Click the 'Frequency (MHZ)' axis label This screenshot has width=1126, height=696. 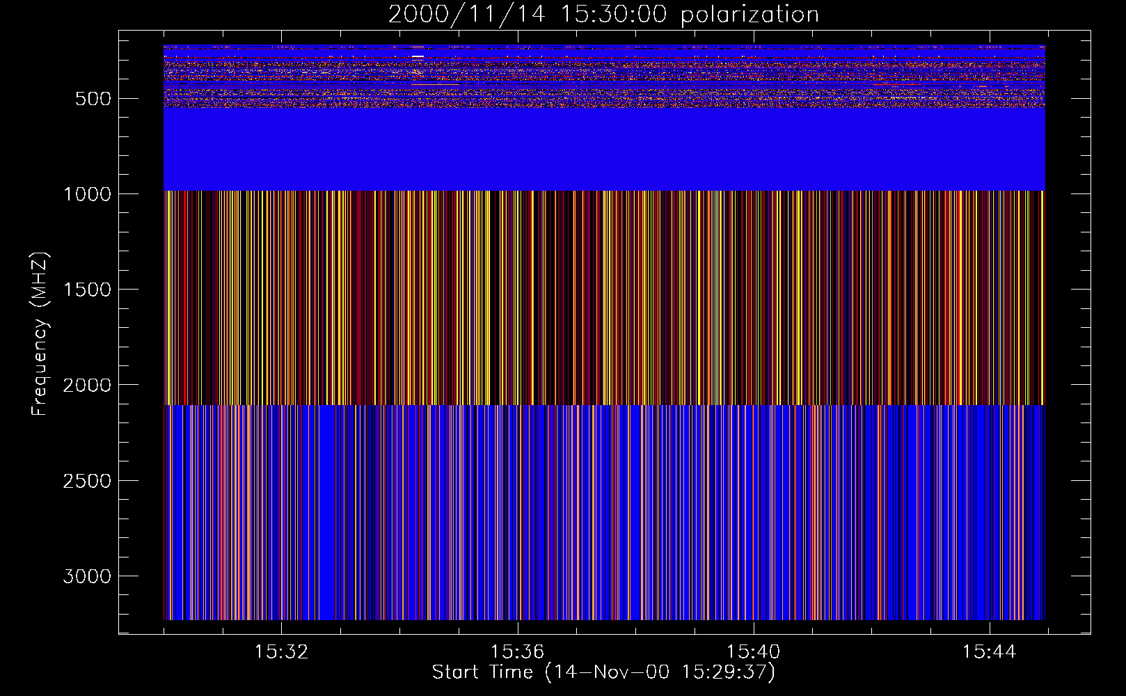point(40,333)
